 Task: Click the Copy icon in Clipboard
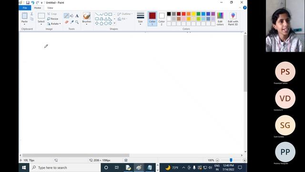(x=31, y=19)
